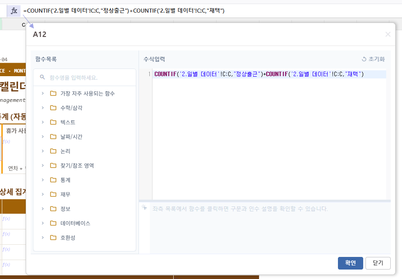Click folder icon beside 텍스트
The height and width of the screenshot is (279, 402).
click(x=53, y=122)
